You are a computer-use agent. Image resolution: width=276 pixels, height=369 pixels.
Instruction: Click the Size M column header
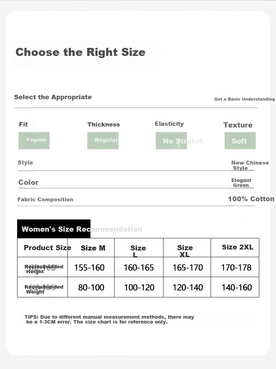coord(91,247)
